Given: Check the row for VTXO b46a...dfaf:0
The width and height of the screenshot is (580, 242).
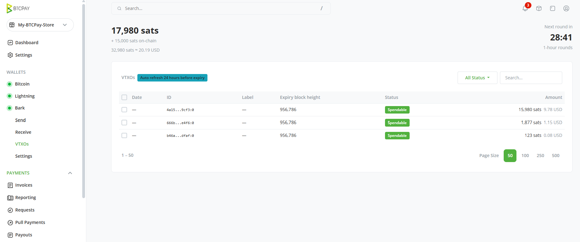Looking at the screenshot, I should tap(124, 135).
